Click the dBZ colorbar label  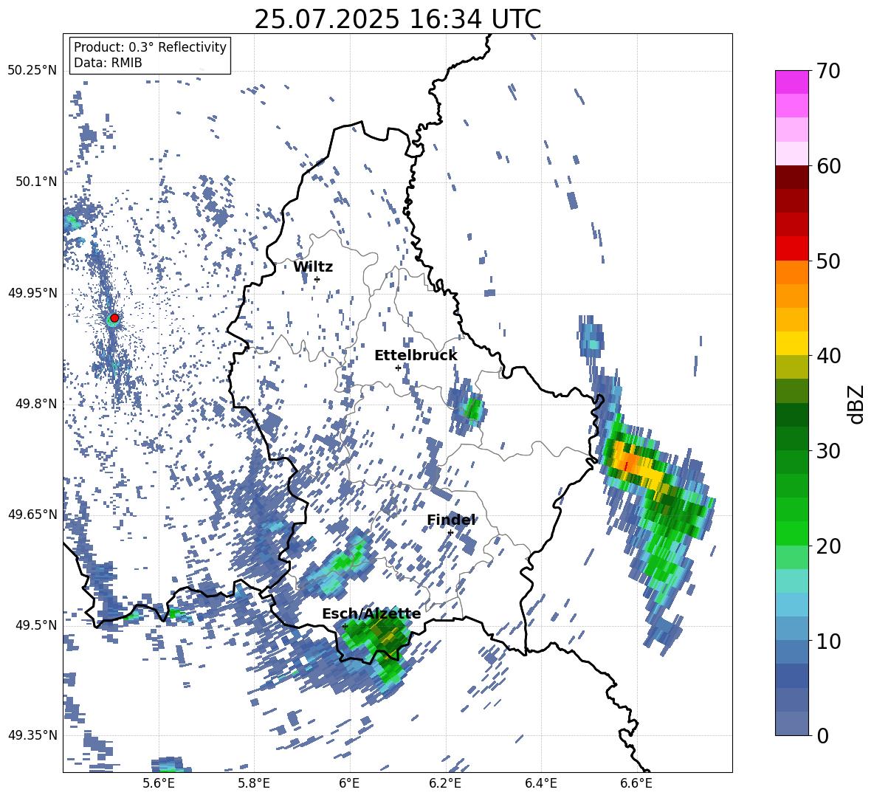pyautogui.click(x=856, y=404)
